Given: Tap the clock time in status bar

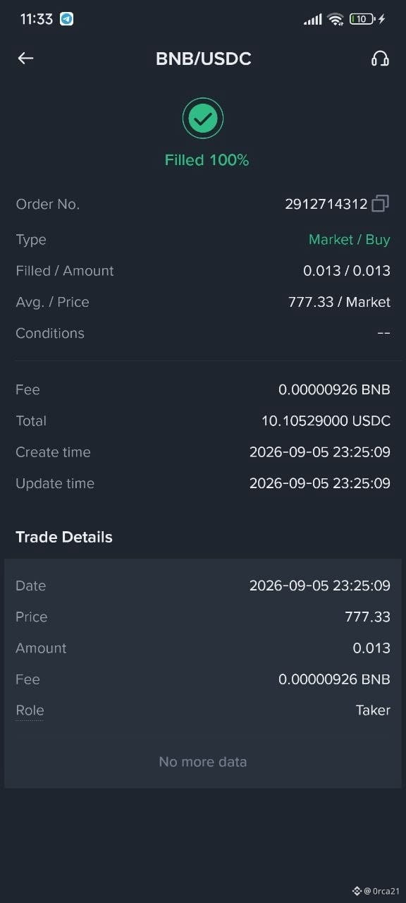Looking at the screenshot, I should click(x=37, y=19).
